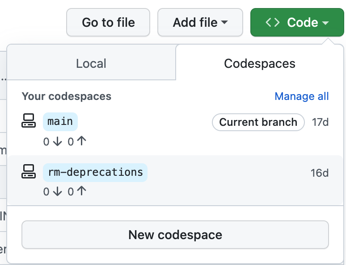Click the 17d age of main codespace
The height and width of the screenshot is (265, 346).
coord(320,122)
